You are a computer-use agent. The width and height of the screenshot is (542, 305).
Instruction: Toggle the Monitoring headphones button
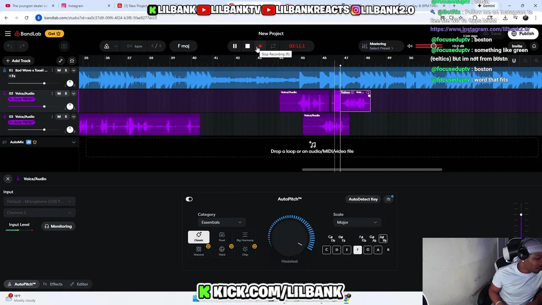[x=58, y=226]
